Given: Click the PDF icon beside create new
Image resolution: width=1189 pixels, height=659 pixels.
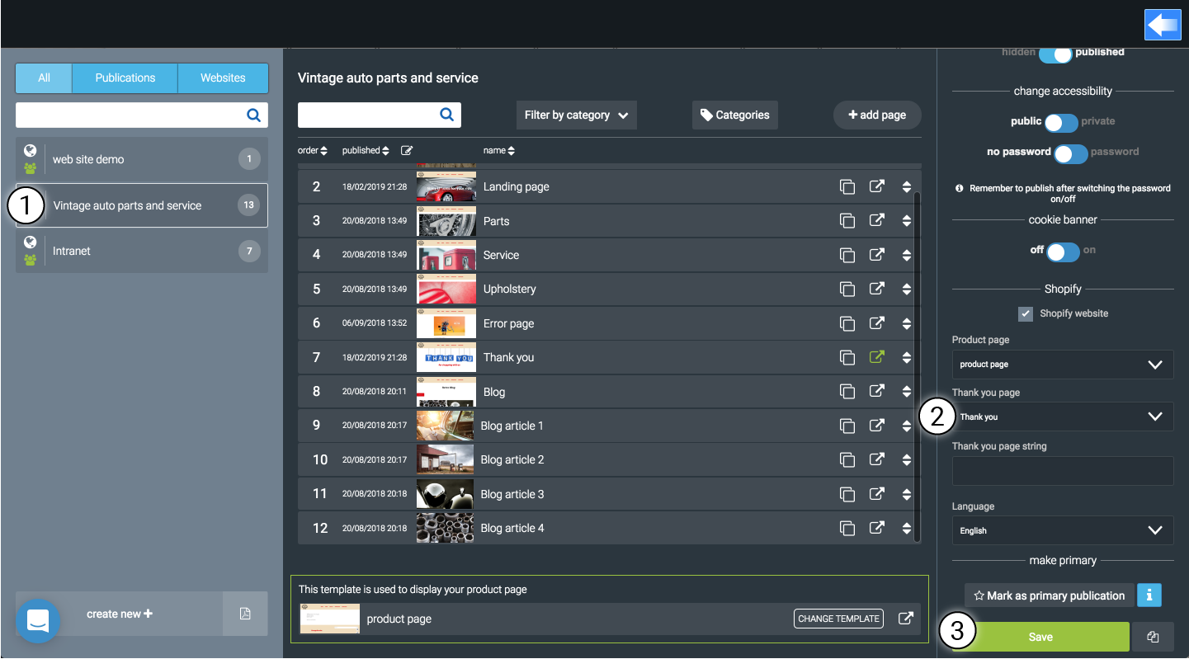Looking at the screenshot, I should tap(245, 614).
